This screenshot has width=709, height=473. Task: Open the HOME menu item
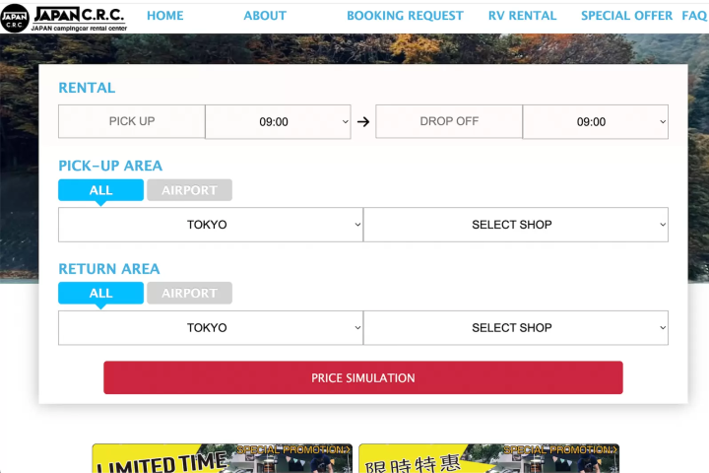pyautogui.click(x=164, y=16)
